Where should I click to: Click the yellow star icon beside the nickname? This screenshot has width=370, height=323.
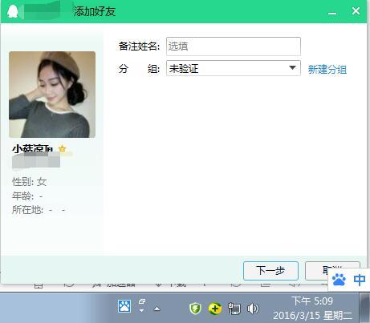63,148
